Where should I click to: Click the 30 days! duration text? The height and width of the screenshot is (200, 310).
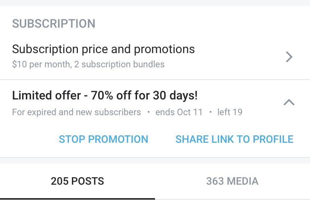[175, 96]
